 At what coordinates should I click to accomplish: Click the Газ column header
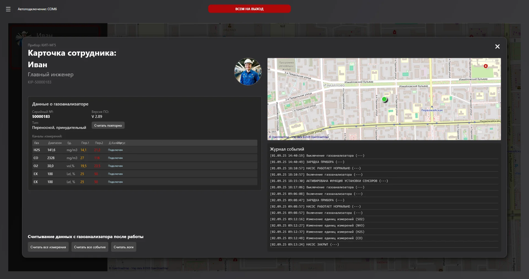37,143
